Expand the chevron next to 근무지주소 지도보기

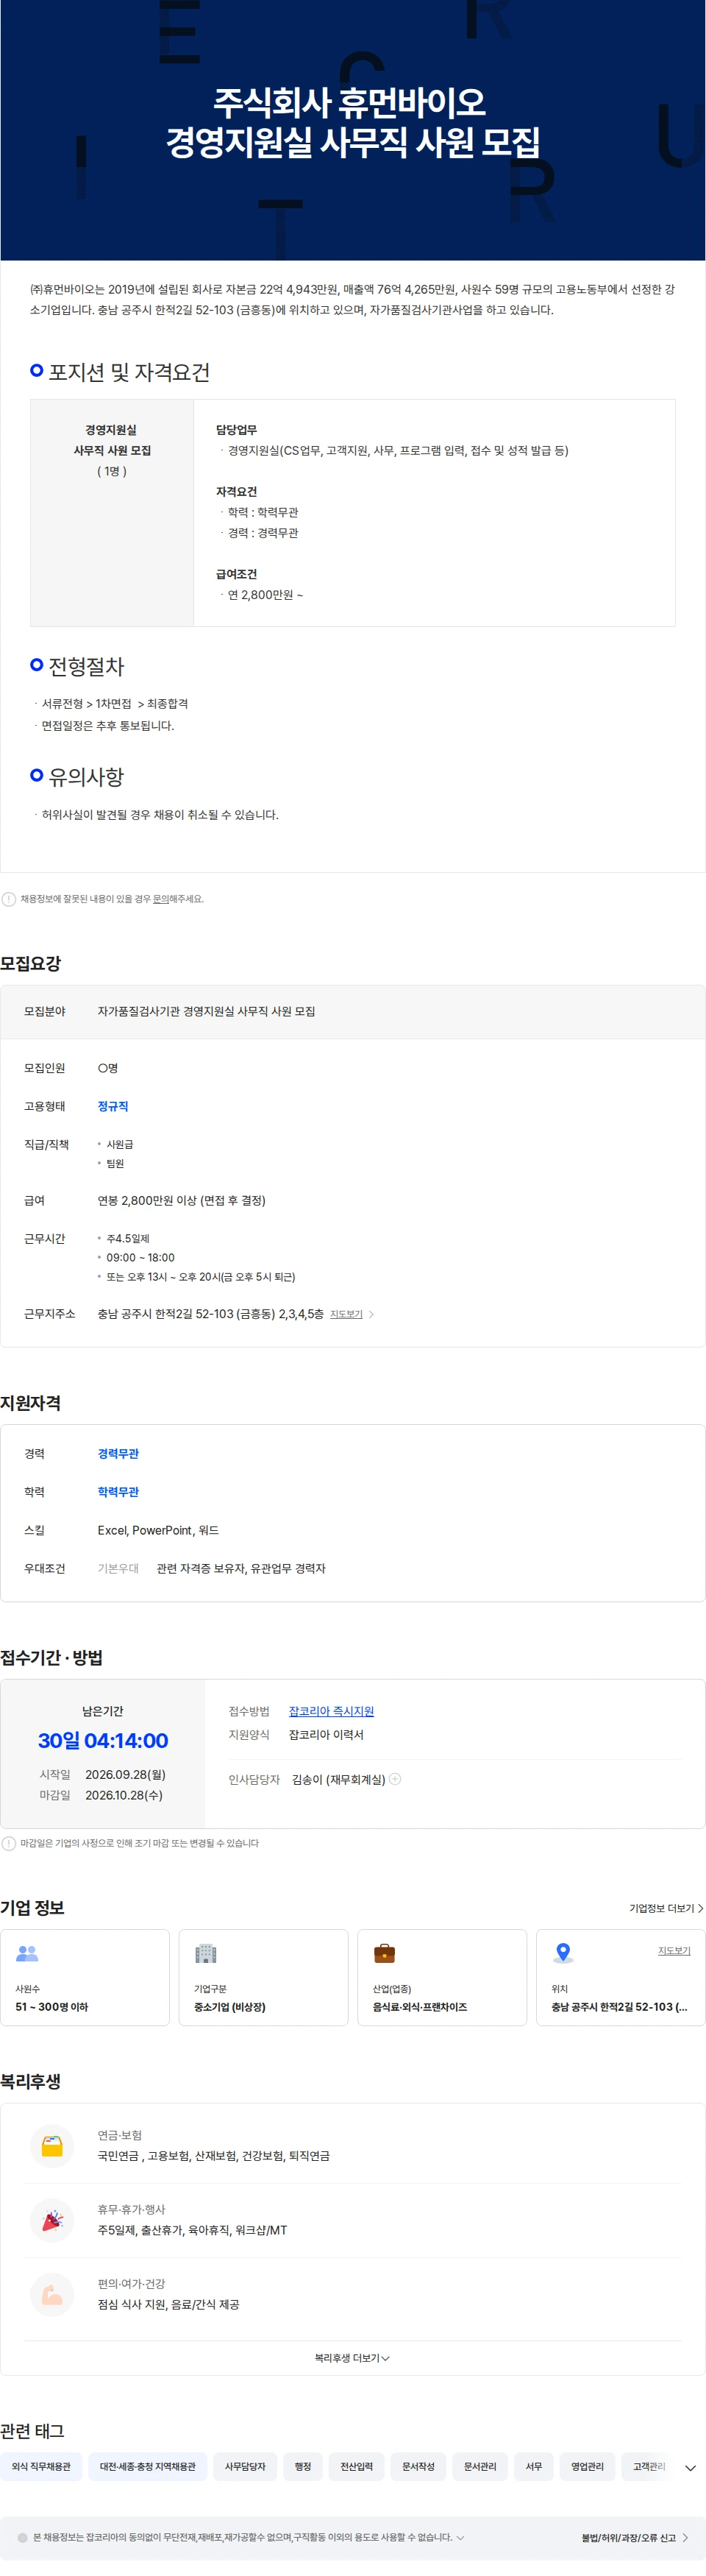371,1314
